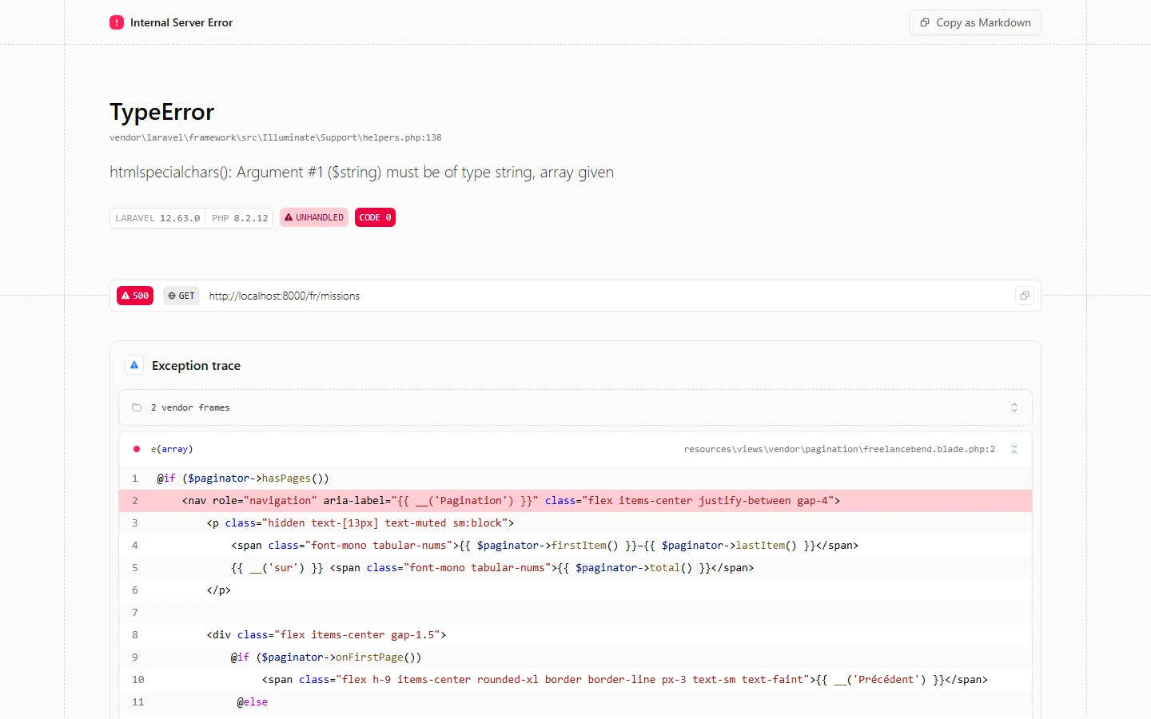Collapse the freelancebend.blade.php code frame

(x=1014, y=449)
